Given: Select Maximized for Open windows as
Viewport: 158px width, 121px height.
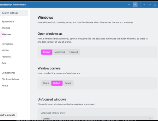Looking at the screenshot, I should (60, 52).
